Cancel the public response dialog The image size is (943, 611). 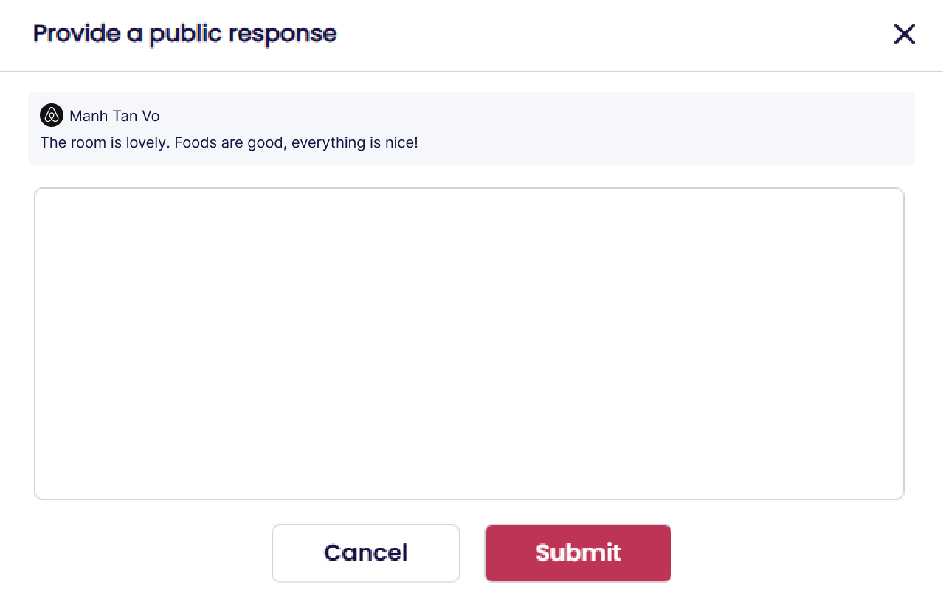365,553
